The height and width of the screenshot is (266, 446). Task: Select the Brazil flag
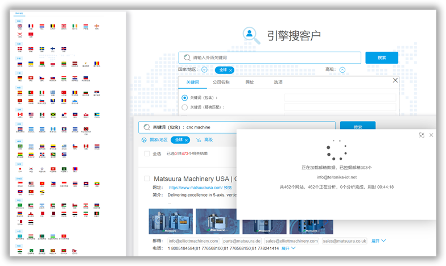pyautogui.click(x=20, y=146)
